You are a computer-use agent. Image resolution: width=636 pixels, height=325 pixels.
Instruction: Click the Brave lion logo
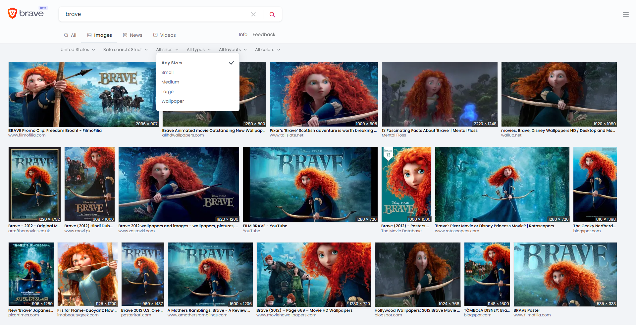(12, 13)
